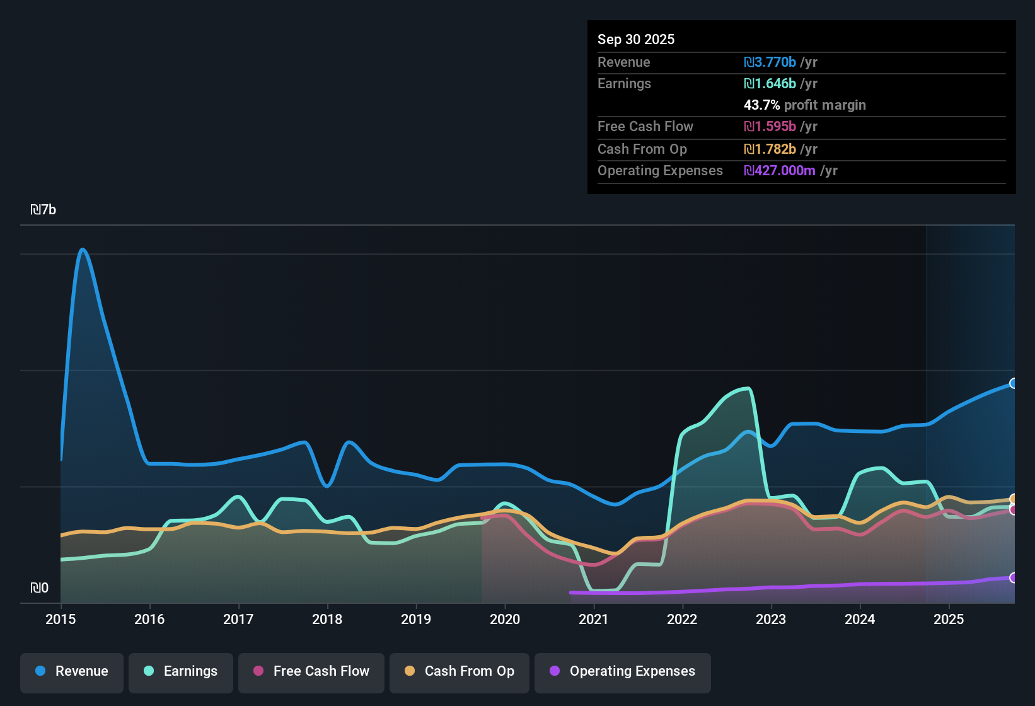
Task: Click the ₪0 y-axis label
Action: tap(39, 588)
